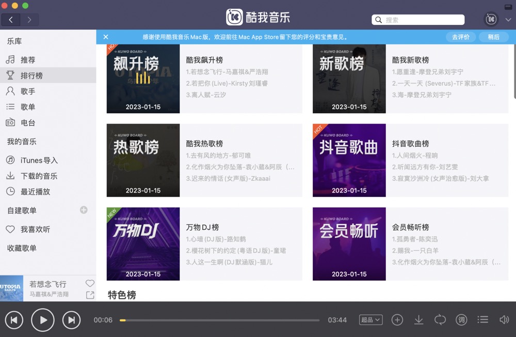516x337 pixels.
Task: Open the 抖音歌曲 chart cover
Action: [349, 160]
